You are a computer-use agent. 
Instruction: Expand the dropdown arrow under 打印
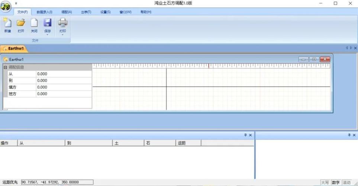click(62, 35)
